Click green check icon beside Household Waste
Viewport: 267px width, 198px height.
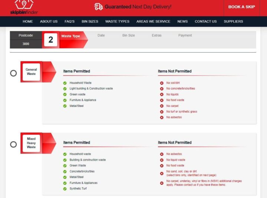coord(65,83)
